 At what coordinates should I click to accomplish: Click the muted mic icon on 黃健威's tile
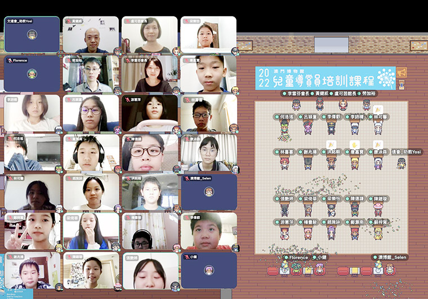68,21
